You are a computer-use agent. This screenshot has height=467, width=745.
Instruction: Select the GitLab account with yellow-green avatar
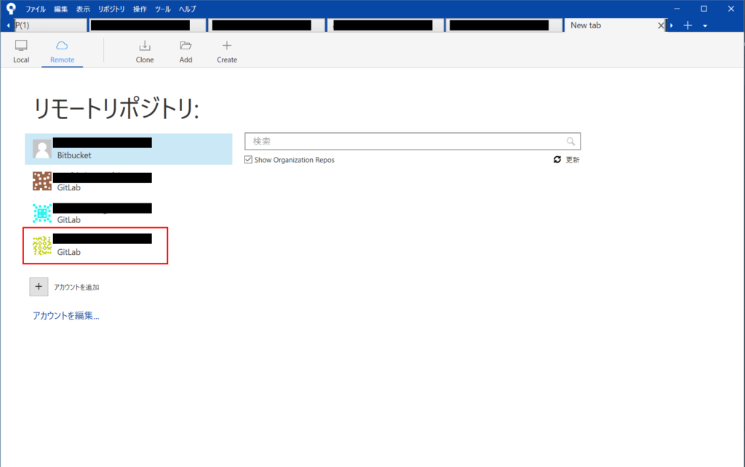click(x=128, y=245)
